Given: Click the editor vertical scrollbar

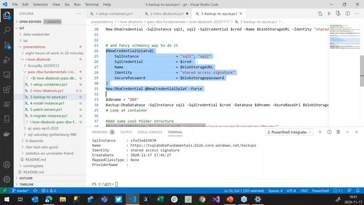Looking at the screenshot, I should coord(362,71).
